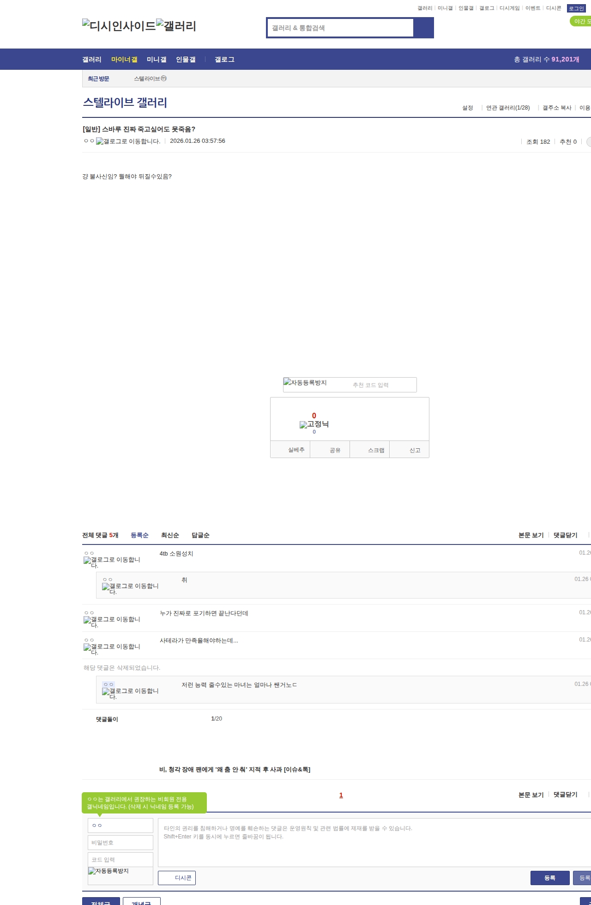
Task: Click the blue search button beside search box
Action: click(x=423, y=28)
